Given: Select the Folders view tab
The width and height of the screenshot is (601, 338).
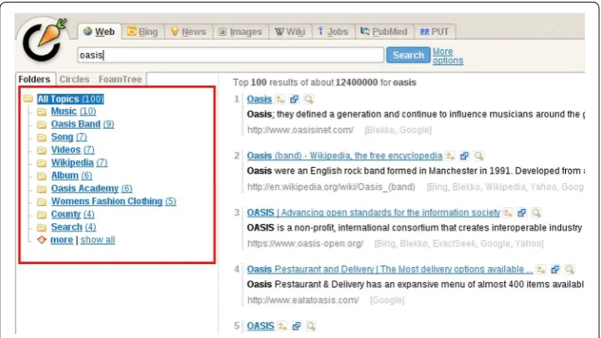Looking at the screenshot, I should click(34, 79).
